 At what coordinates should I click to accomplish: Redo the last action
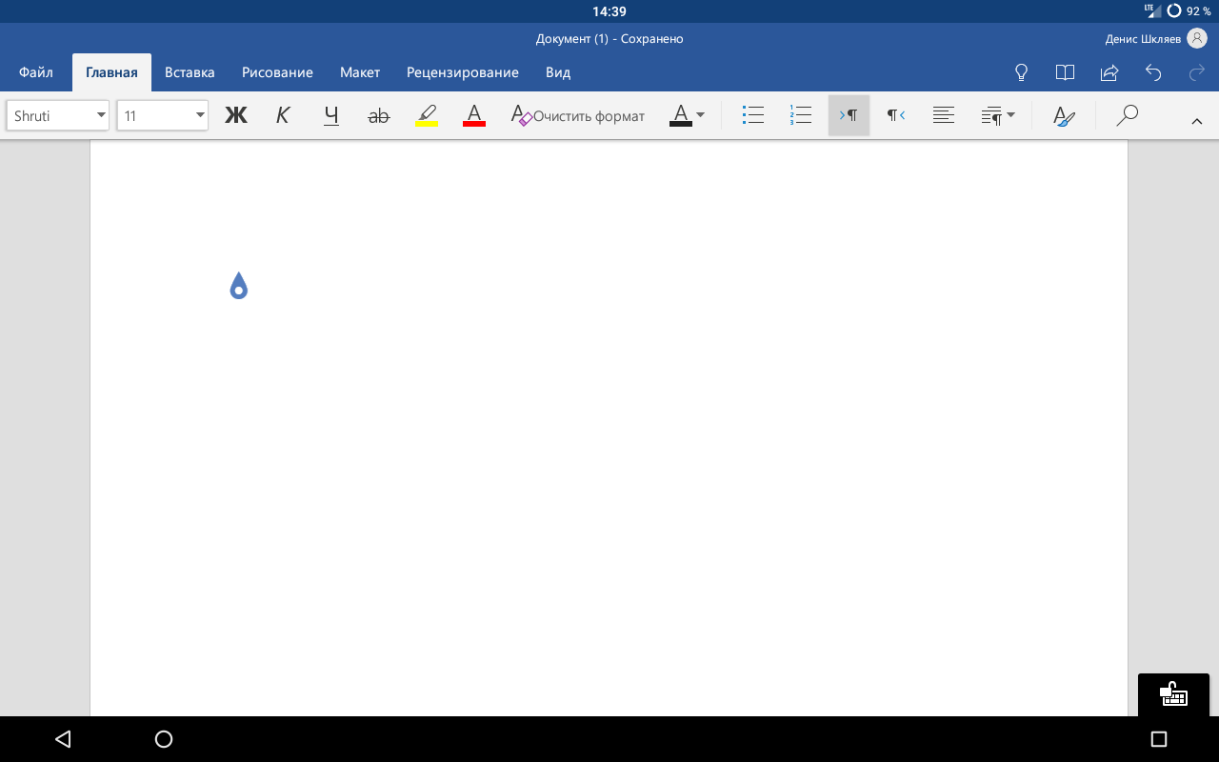[1197, 72]
